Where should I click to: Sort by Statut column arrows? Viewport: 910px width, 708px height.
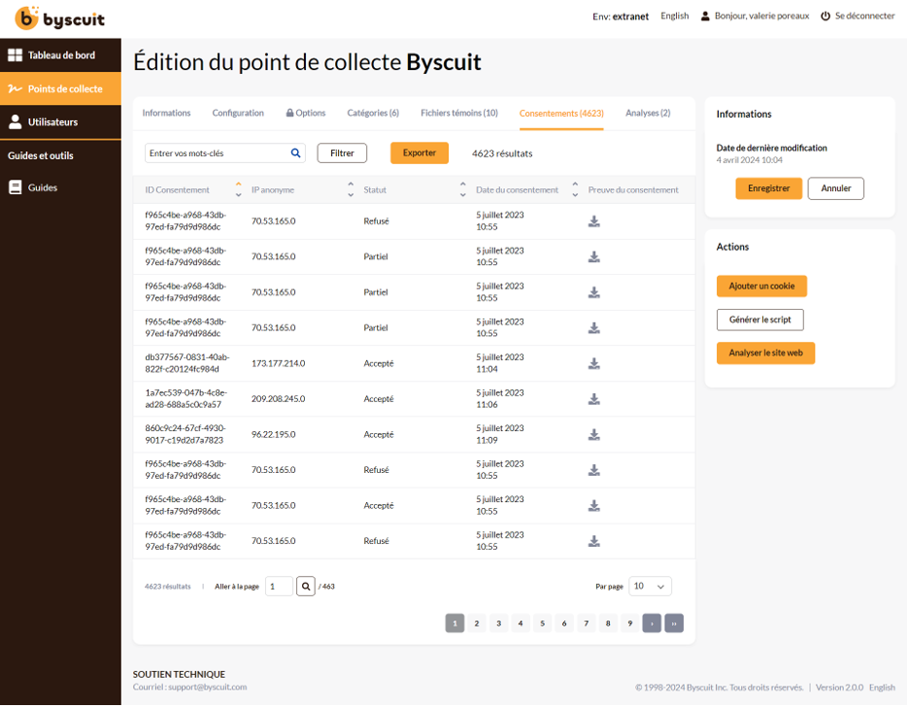[x=462, y=189]
